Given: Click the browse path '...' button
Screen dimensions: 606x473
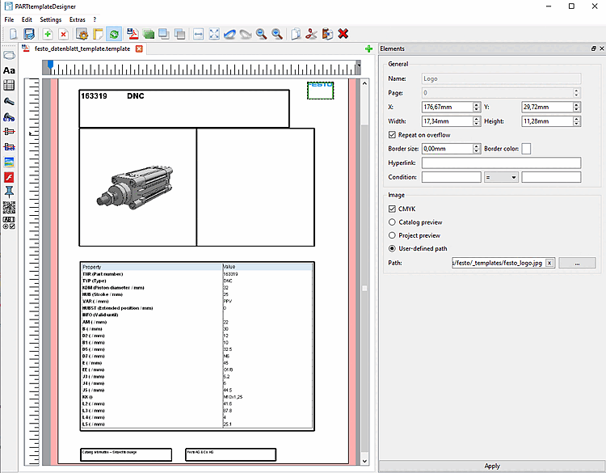Looking at the screenshot, I should click(577, 263).
